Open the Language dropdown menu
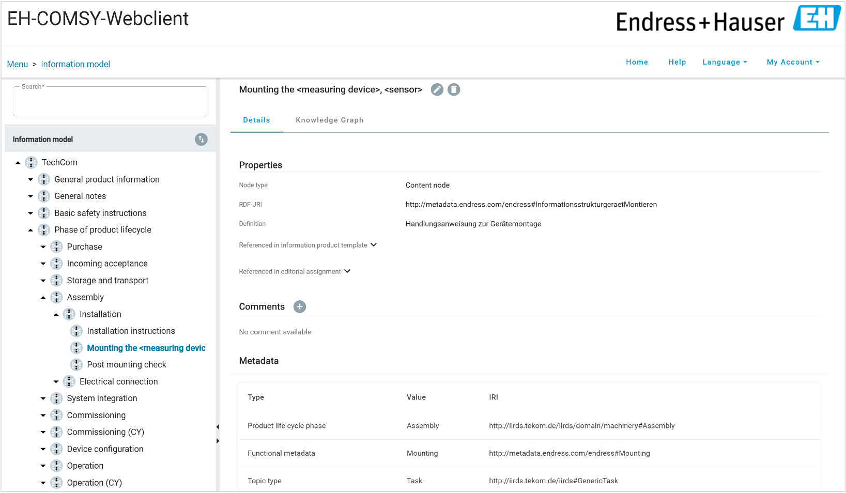Viewport: 846px width, 493px height. 725,62
